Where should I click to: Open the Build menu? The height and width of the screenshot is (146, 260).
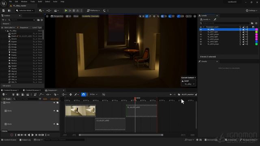click(x=40, y=2)
